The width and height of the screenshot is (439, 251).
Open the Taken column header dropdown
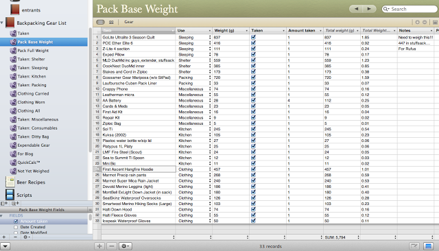tap(283, 30)
